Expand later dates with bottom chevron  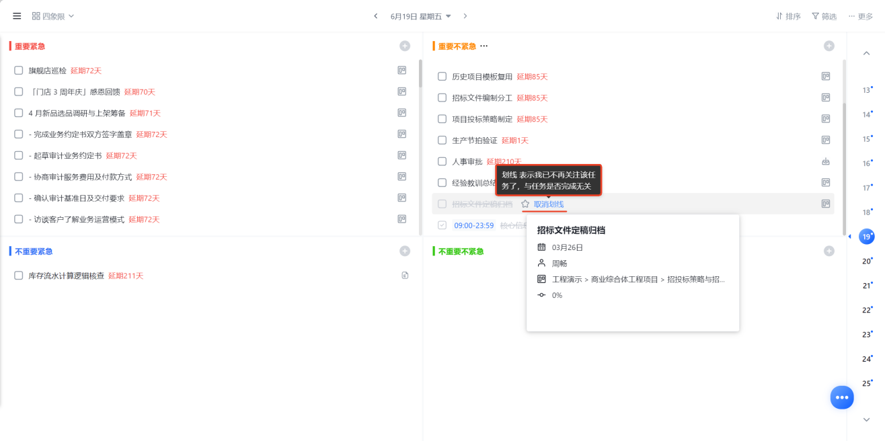[x=866, y=419]
